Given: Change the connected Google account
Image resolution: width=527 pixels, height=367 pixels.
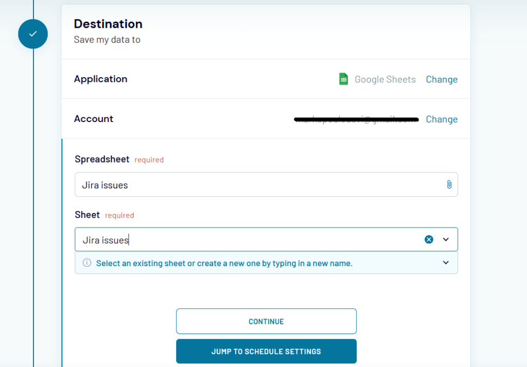Looking at the screenshot, I should [x=442, y=119].
